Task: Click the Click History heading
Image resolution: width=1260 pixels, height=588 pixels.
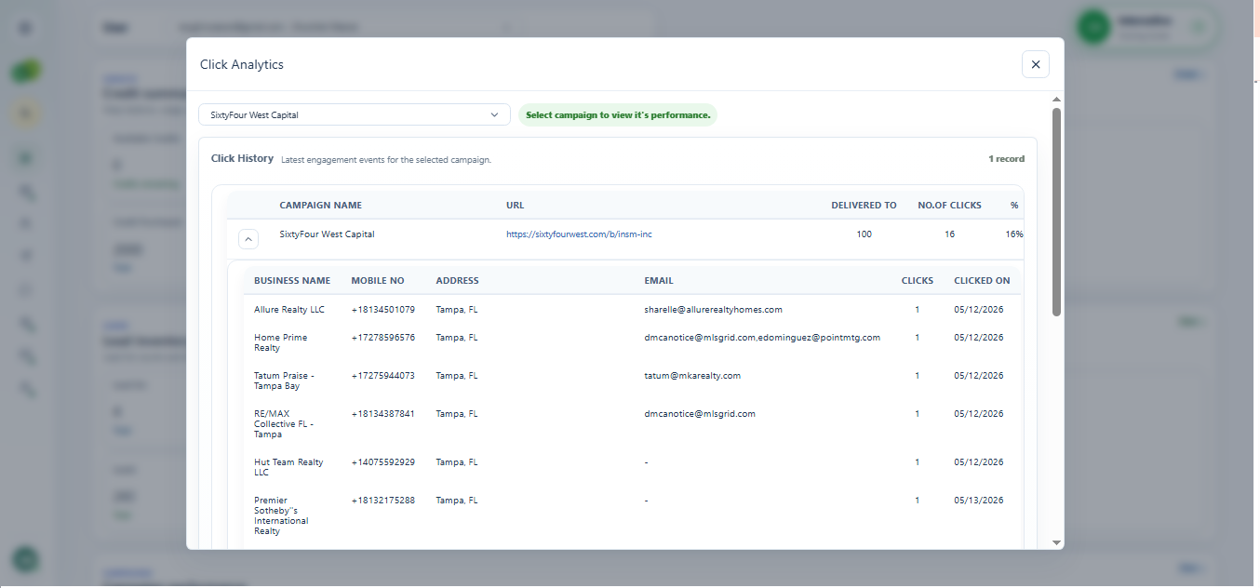Action: click(x=242, y=159)
